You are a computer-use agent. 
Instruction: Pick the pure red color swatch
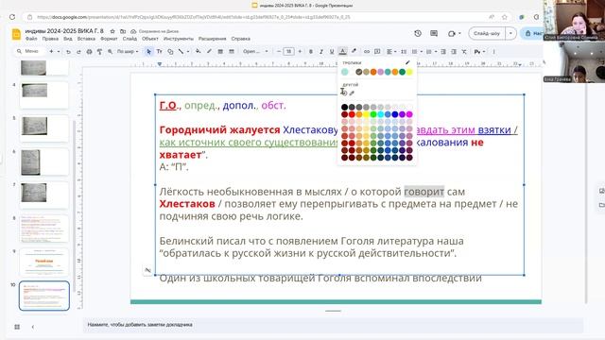(x=352, y=114)
